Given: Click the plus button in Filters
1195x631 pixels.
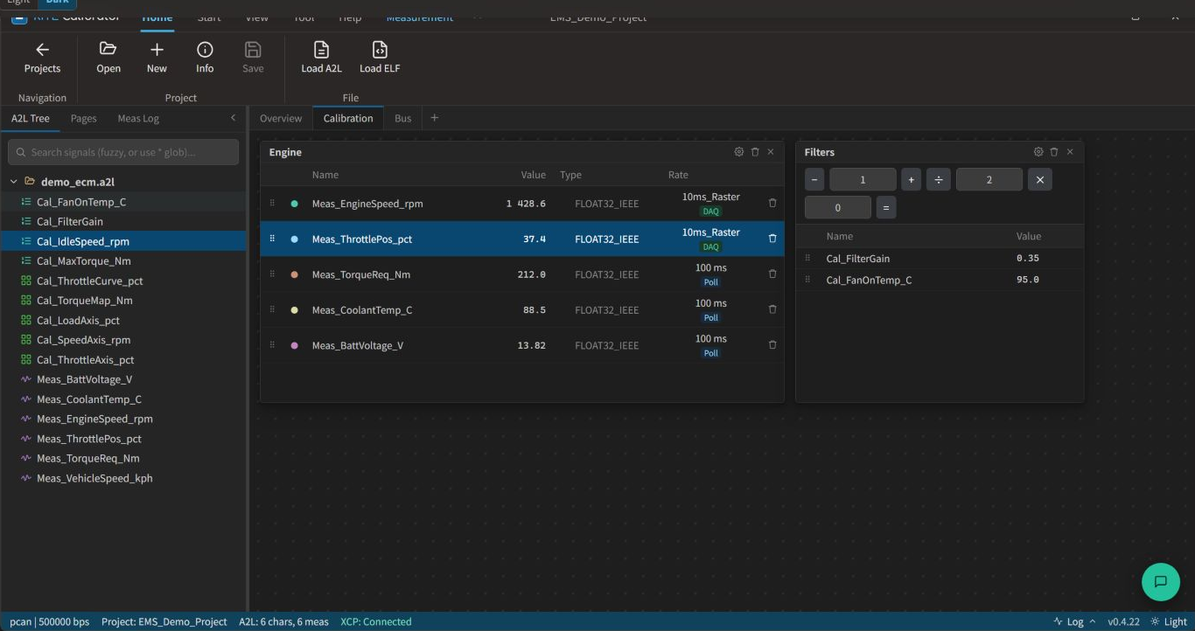Looking at the screenshot, I should pos(911,180).
